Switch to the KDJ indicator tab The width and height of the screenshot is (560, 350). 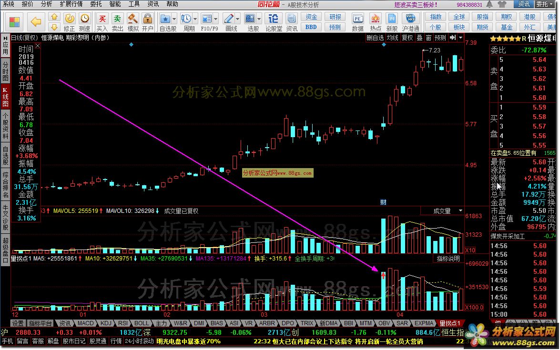pyautogui.click(x=106, y=323)
